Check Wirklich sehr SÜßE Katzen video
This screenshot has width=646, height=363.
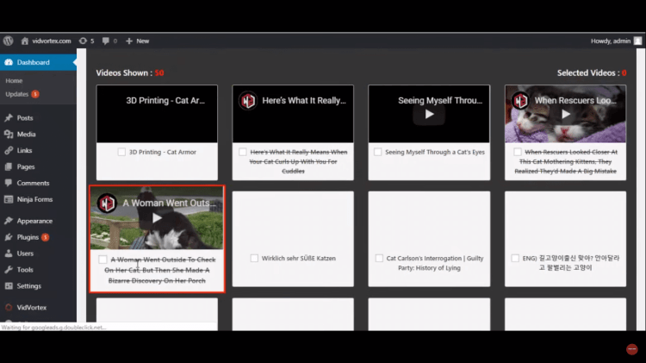(x=254, y=258)
